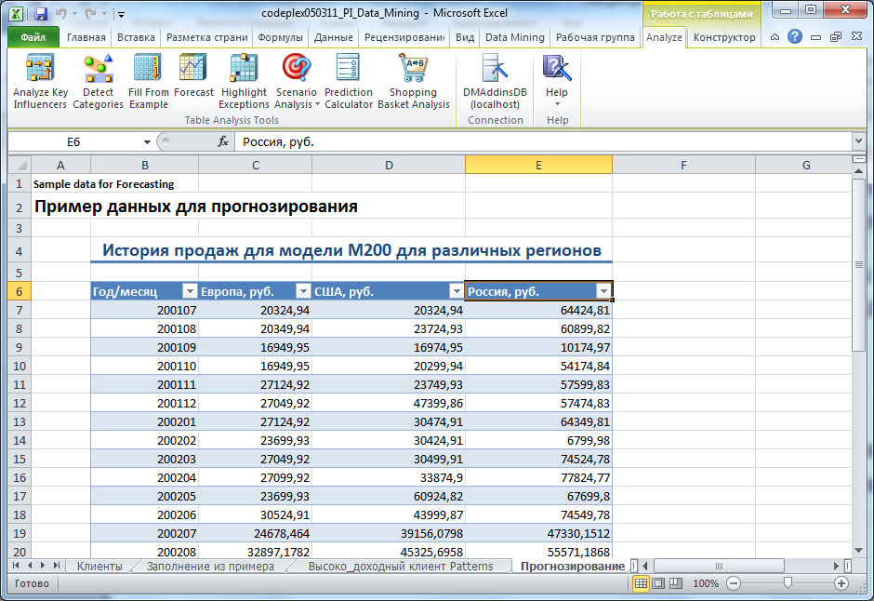Switch to the Вставка ribbon tab
Viewport: 874px width, 601px height.
click(x=136, y=37)
